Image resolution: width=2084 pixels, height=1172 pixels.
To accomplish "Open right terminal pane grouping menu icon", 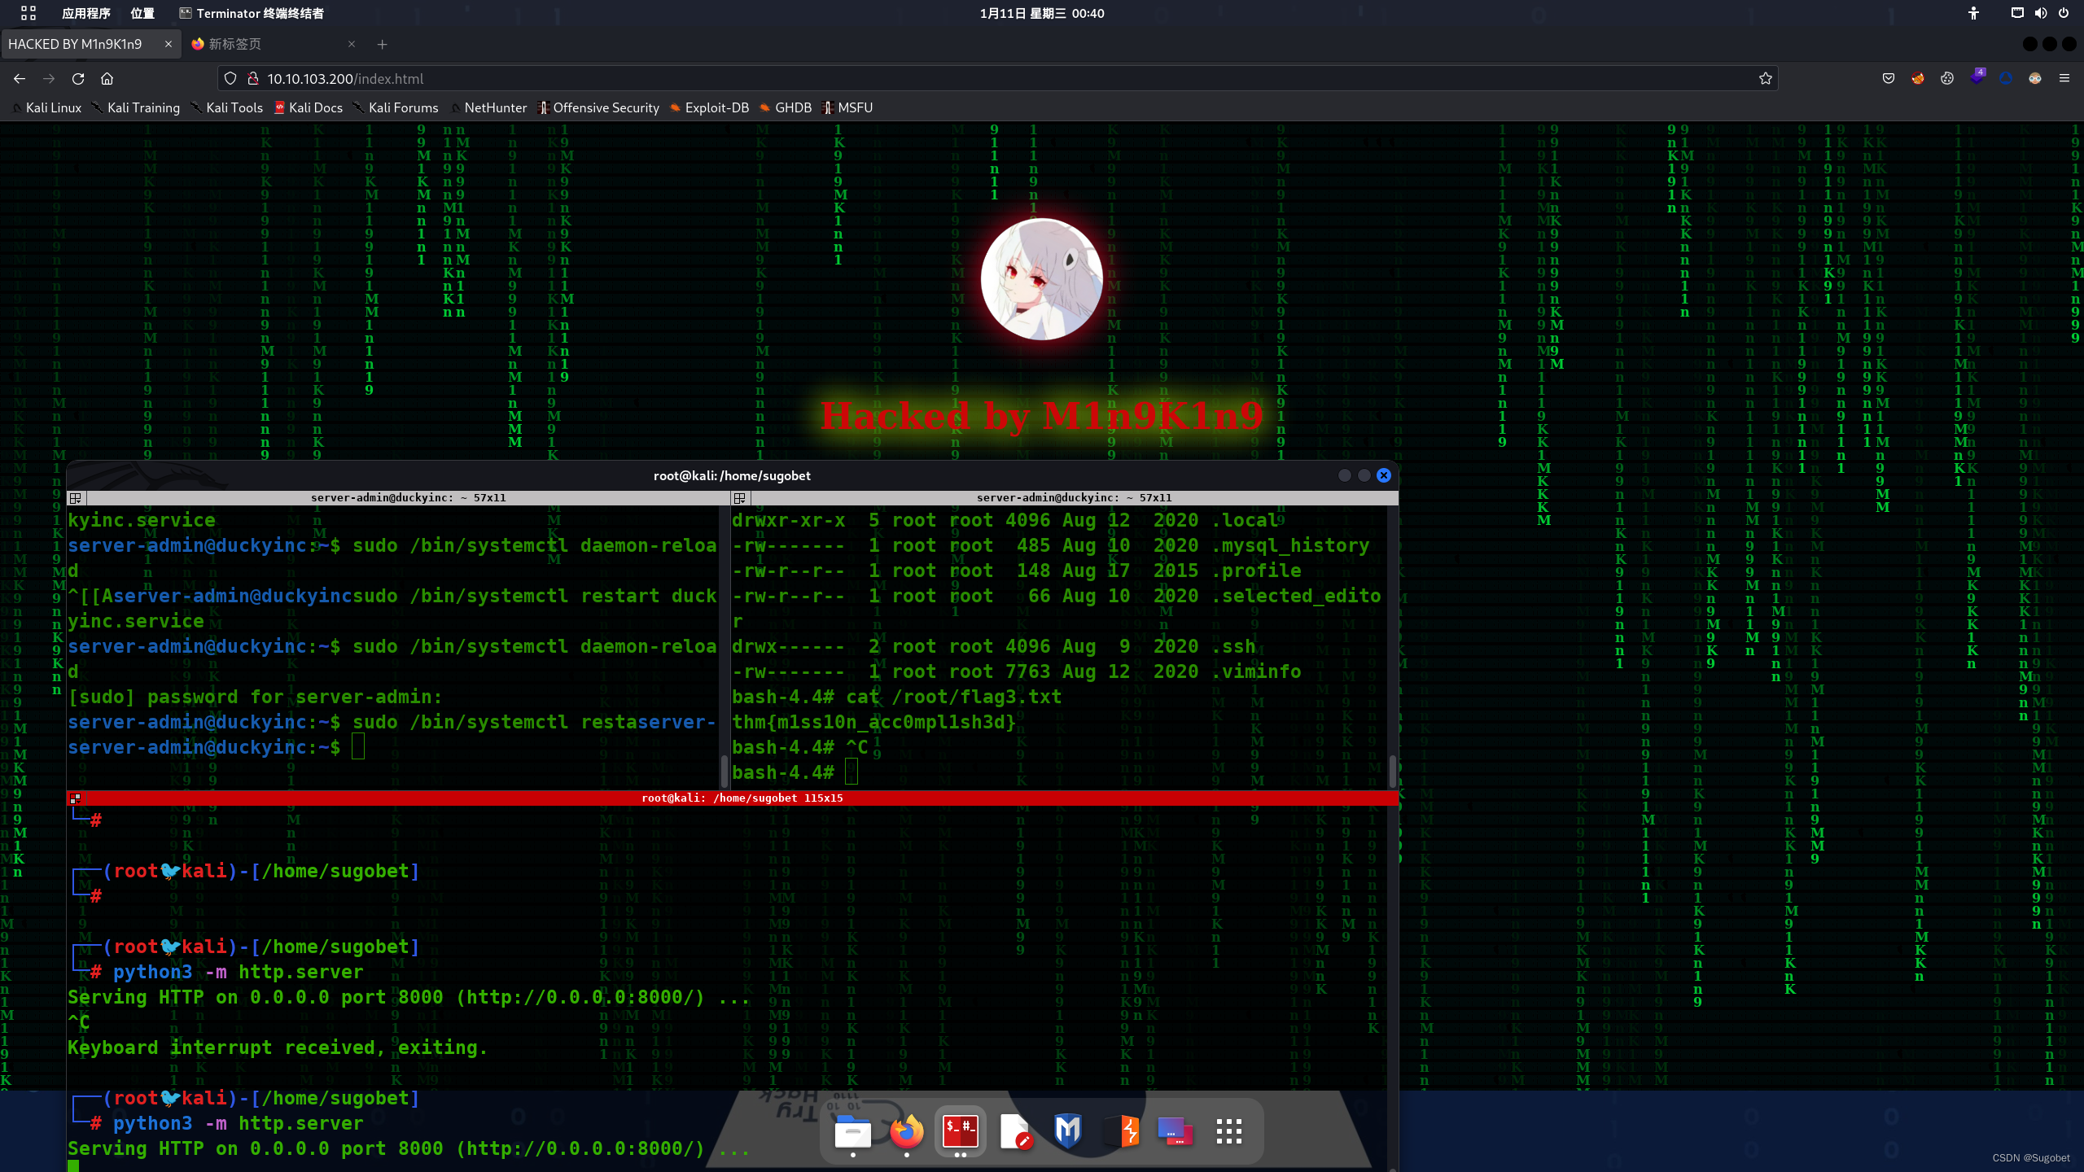I will point(740,497).
